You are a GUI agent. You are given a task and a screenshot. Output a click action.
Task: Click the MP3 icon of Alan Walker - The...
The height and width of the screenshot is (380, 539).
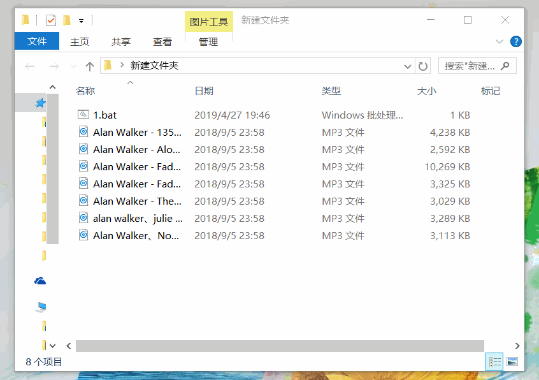pyautogui.click(x=83, y=200)
